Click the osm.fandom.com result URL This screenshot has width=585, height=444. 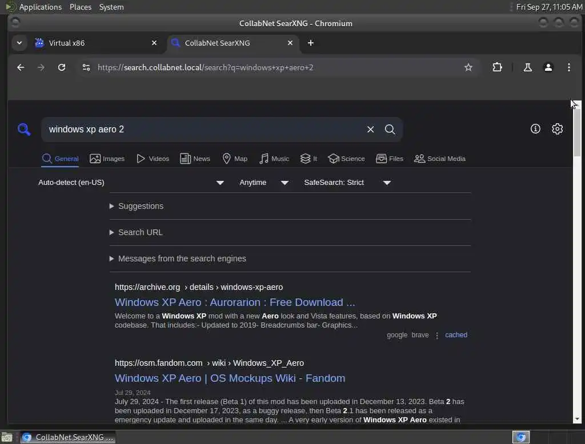[x=209, y=363]
